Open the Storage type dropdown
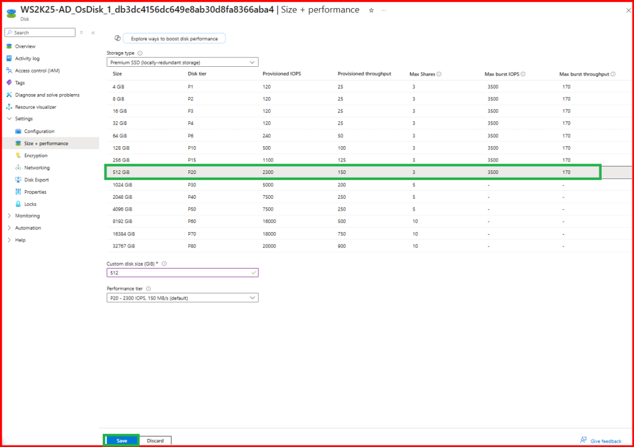Image resolution: width=634 pixels, height=447 pixels. [x=182, y=63]
